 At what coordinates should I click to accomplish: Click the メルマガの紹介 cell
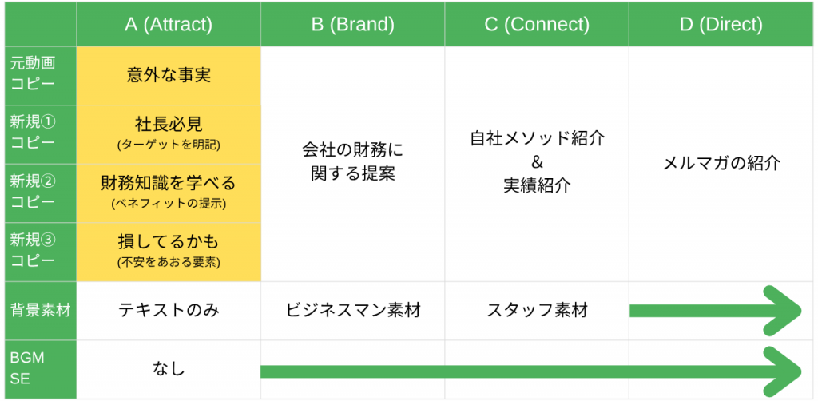[721, 165]
